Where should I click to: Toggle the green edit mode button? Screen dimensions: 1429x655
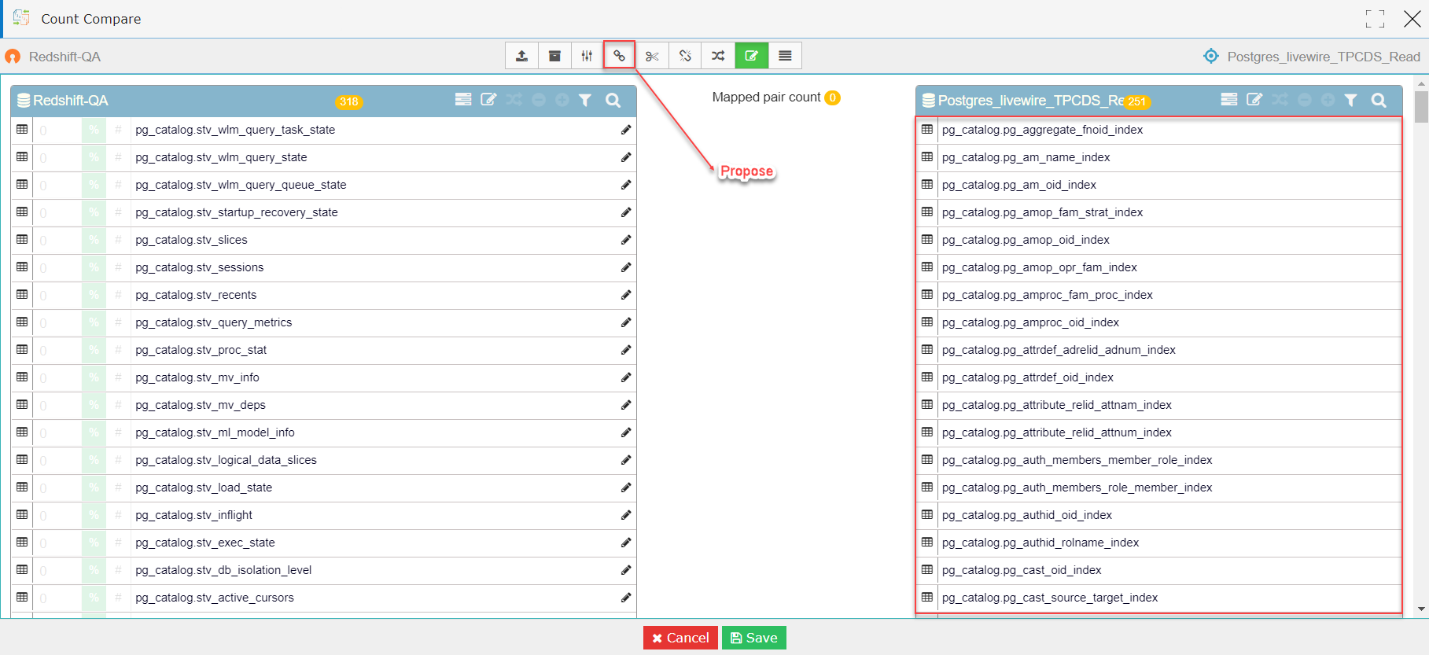point(752,56)
